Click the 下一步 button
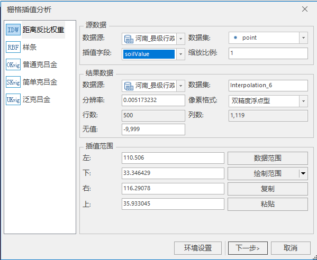 tap(248, 248)
